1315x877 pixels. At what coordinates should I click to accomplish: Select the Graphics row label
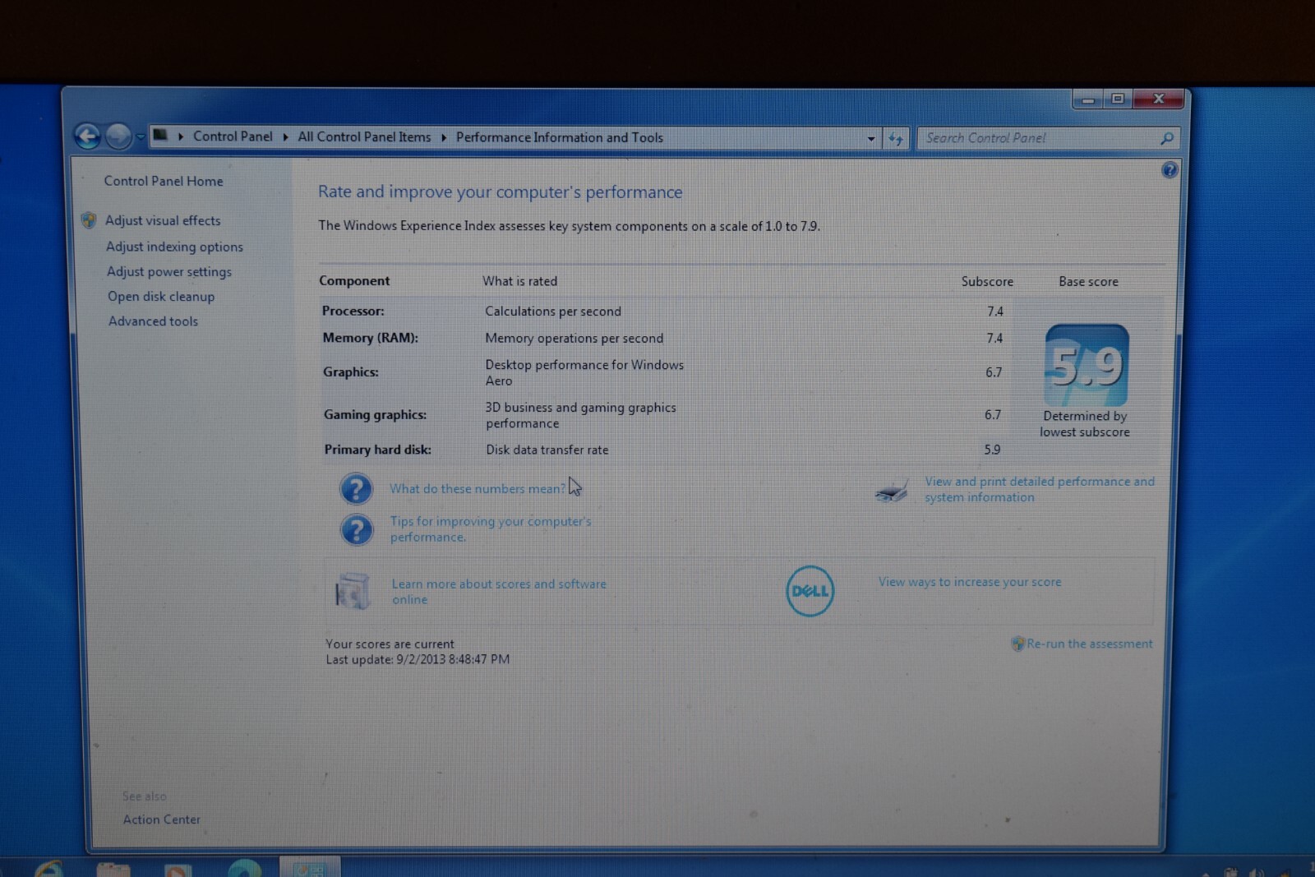pos(351,372)
